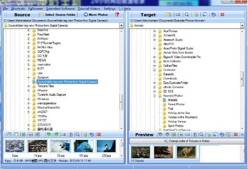Open the Settings menu
The width and height of the screenshot is (248, 169).
click(x=110, y=9)
